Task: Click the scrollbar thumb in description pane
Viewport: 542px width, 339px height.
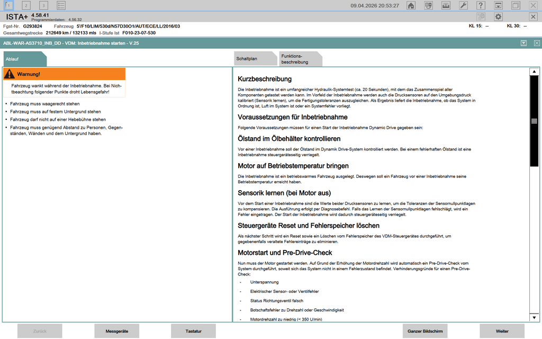Action: click(x=534, y=121)
